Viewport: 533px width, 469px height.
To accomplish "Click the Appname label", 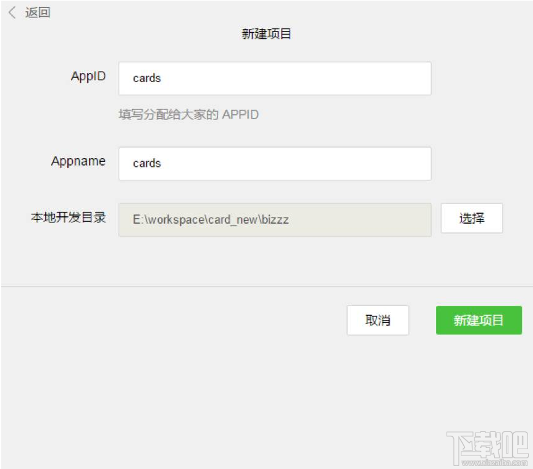I will (x=78, y=161).
